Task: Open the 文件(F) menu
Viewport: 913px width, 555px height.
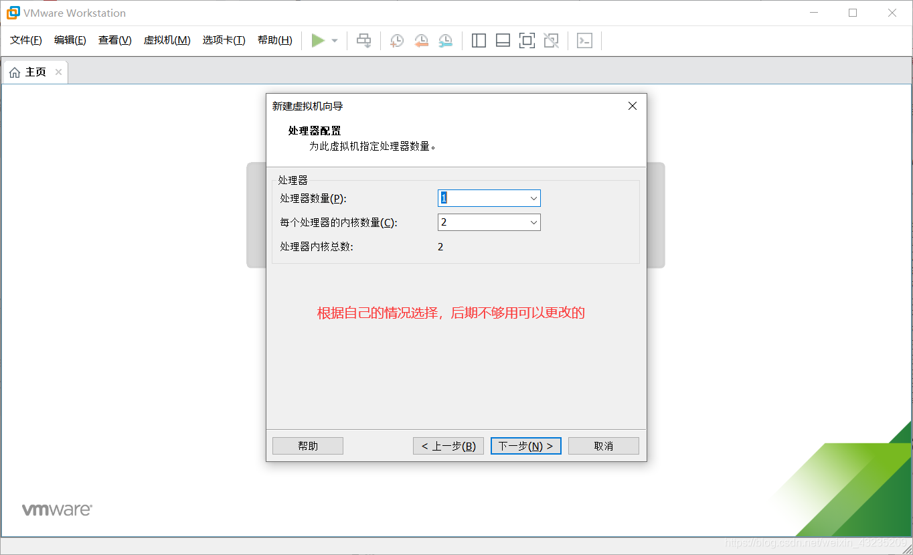Action: pyautogui.click(x=26, y=40)
